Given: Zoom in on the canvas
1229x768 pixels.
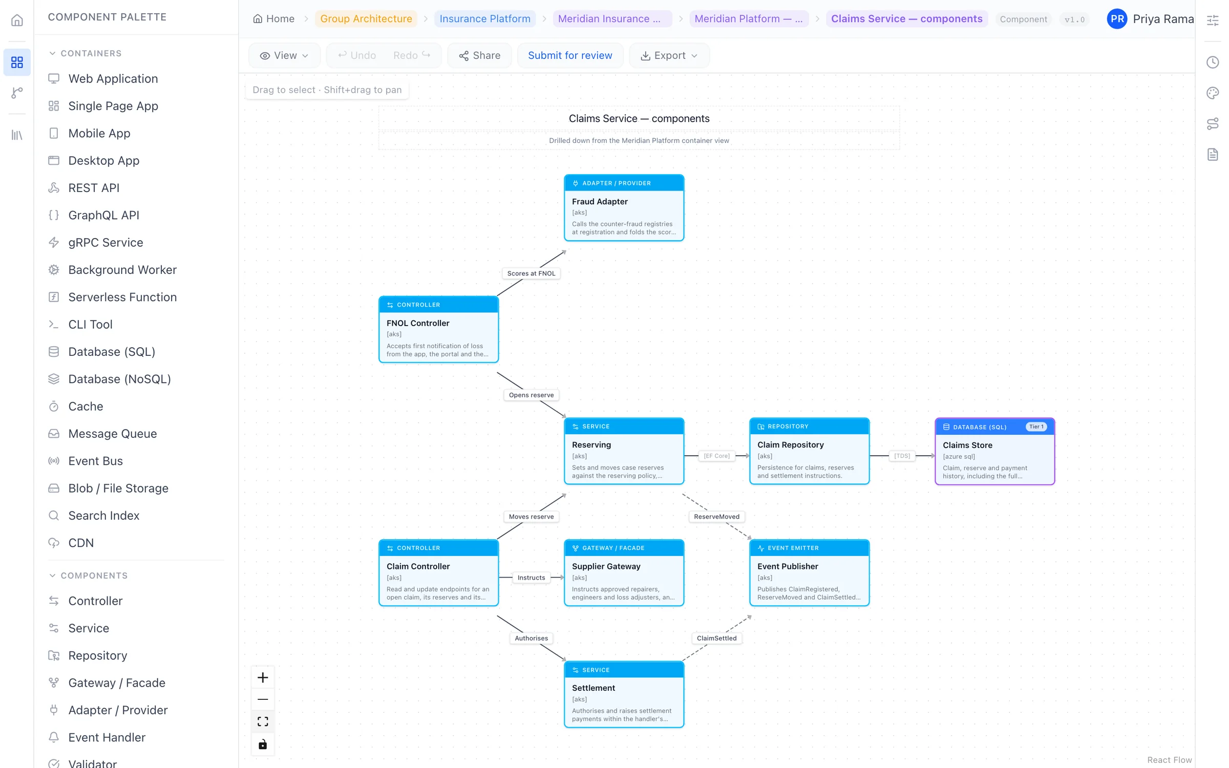Looking at the screenshot, I should pos(263,677).
